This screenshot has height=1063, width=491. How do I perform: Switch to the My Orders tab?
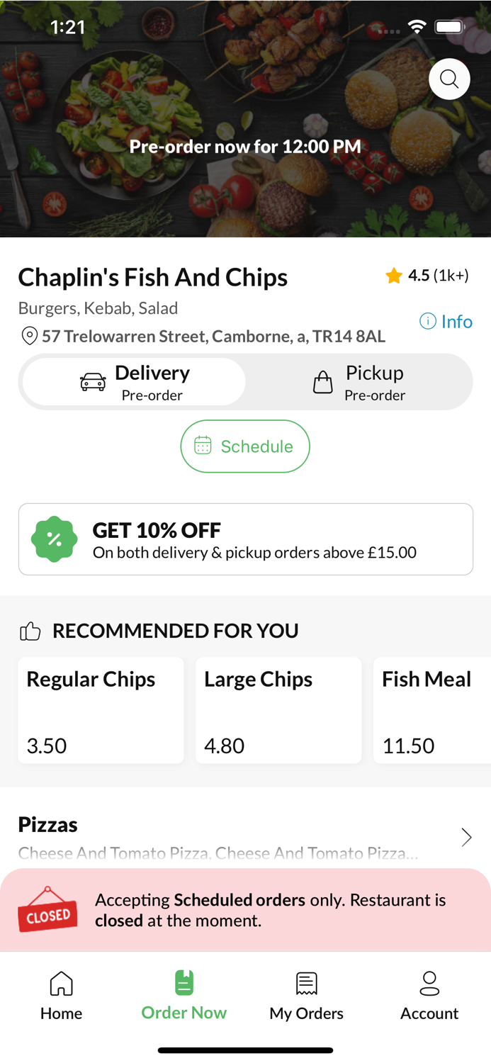[x=306, y=995]
